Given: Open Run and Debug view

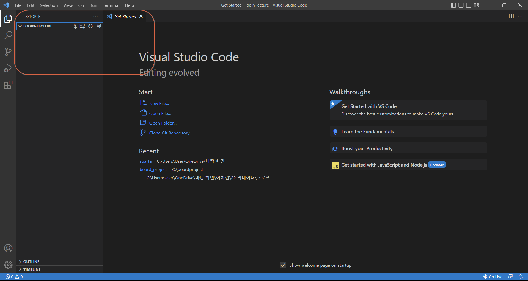Looking at the screenshot, I should (8, 68).
